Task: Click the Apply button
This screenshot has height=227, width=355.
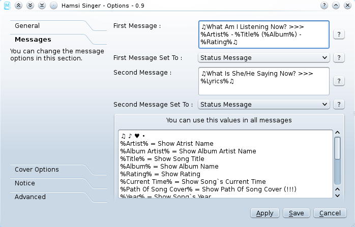Action: click(265, 213)
